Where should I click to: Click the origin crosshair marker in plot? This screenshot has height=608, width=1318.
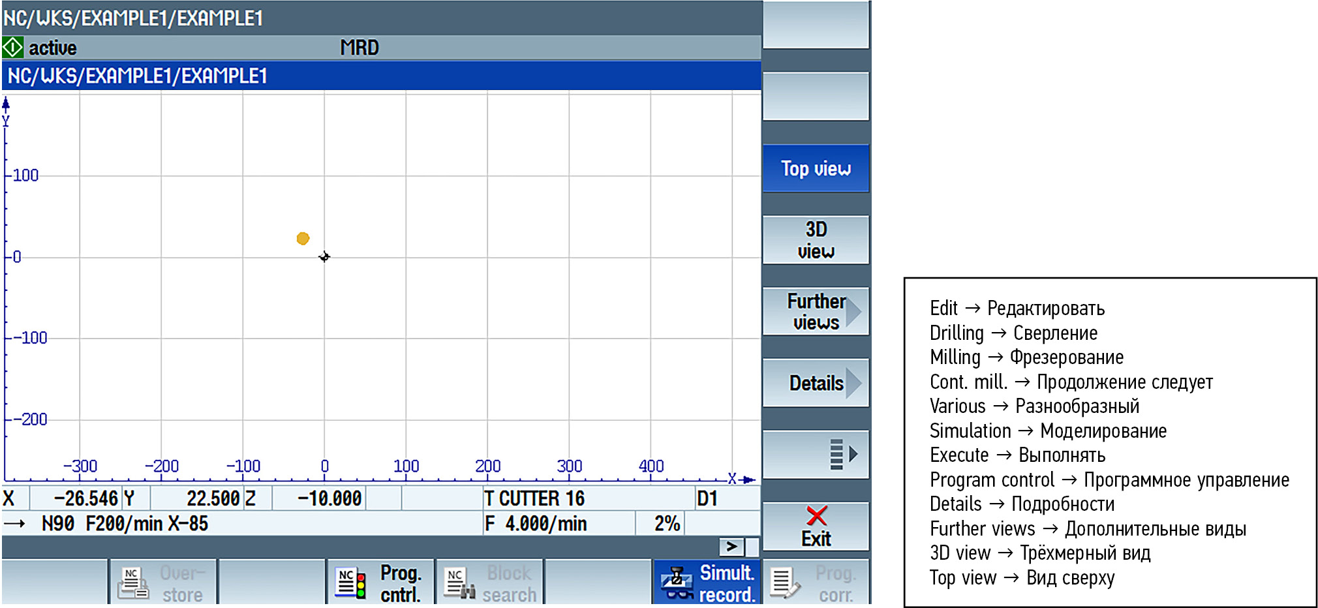coord(324,257)
